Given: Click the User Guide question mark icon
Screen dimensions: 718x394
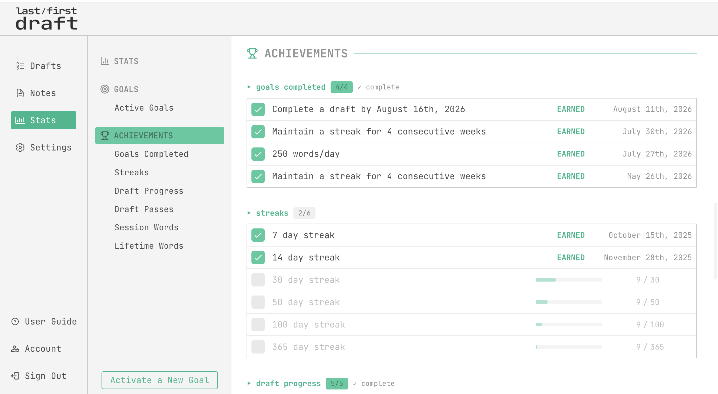Looking at the screenshot, I should (15, 321).
